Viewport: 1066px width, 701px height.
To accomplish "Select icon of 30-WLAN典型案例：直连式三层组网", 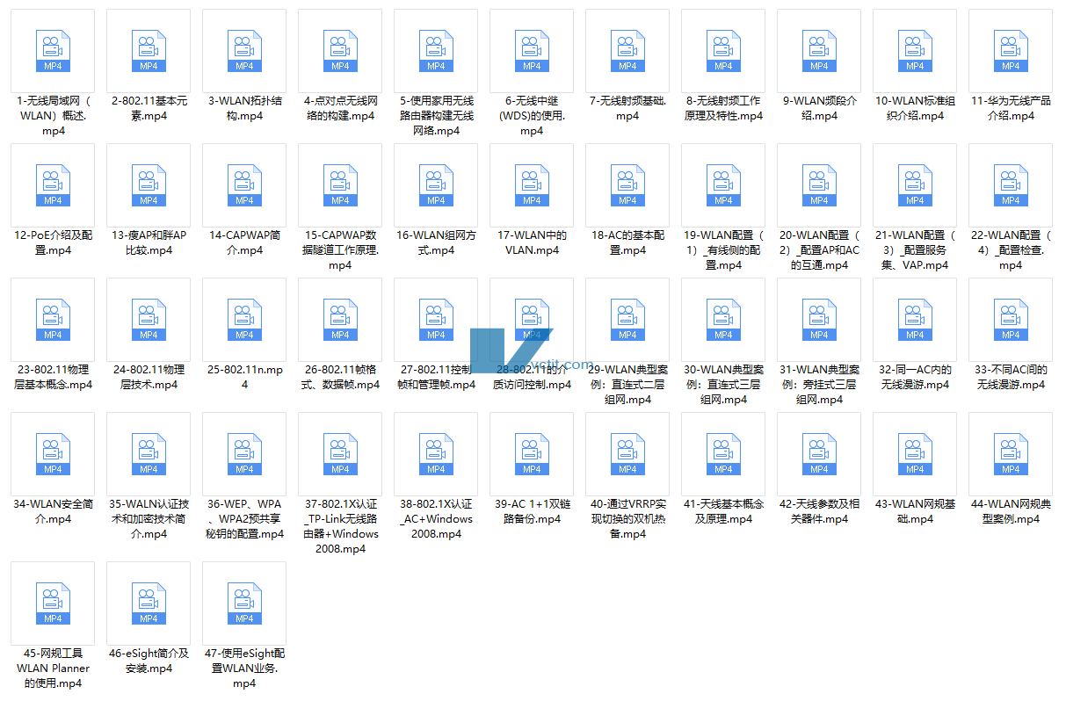I will (723, 320).
